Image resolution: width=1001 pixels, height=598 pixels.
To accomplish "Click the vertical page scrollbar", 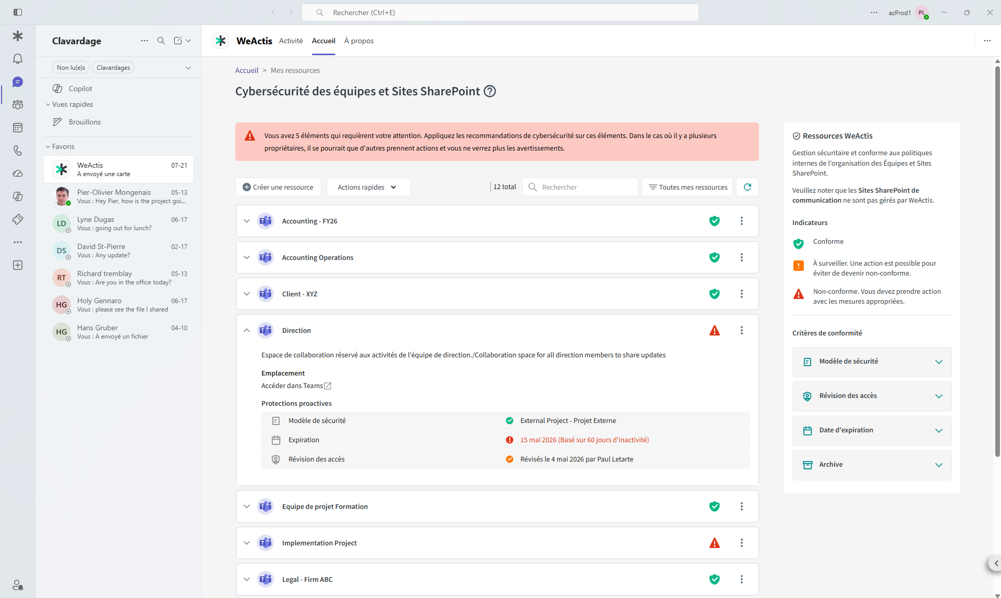I will 997,260.
